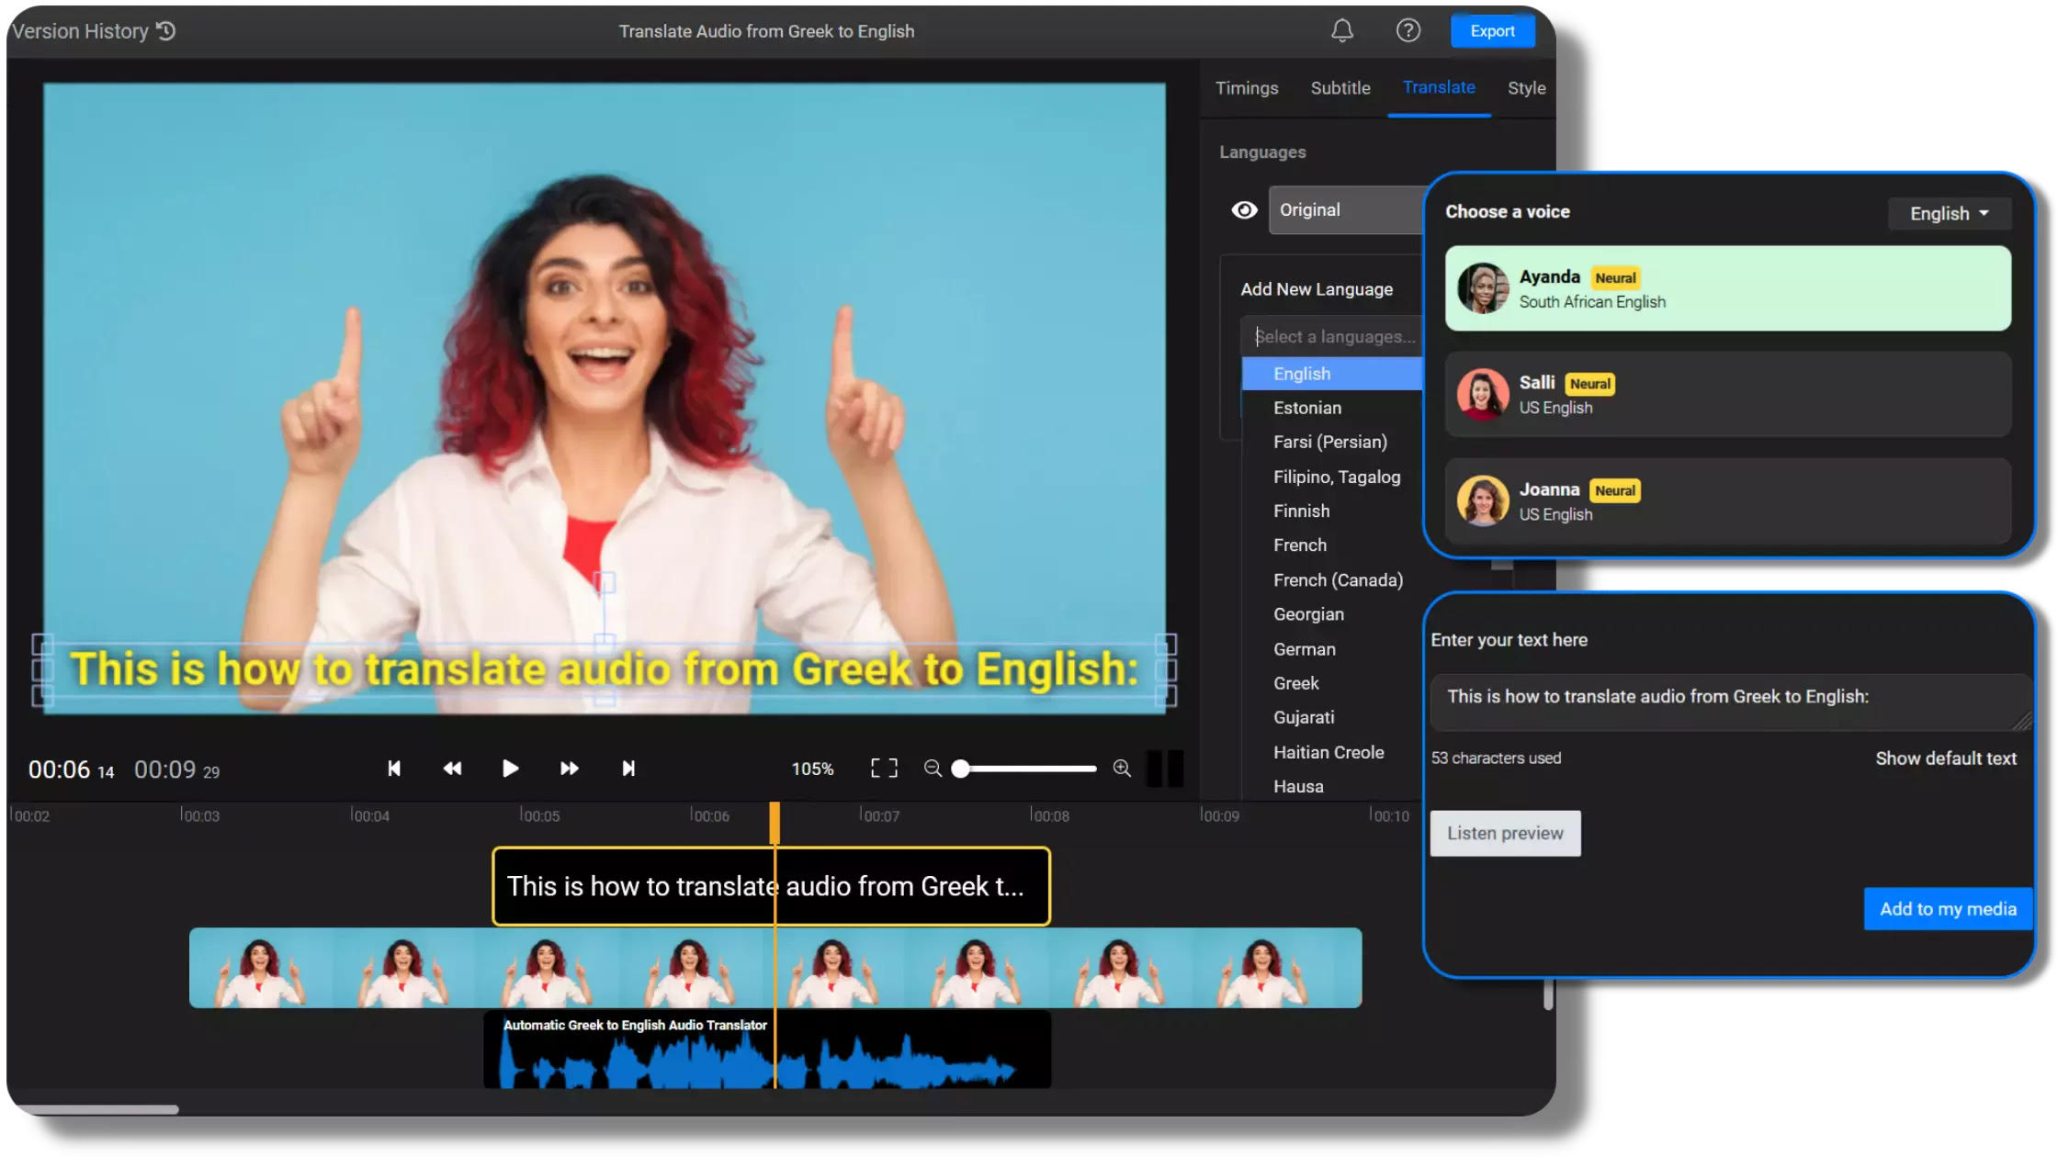Zoom out the timeline with the magnifier
2058x1157 pixels.
coord(933,769)
